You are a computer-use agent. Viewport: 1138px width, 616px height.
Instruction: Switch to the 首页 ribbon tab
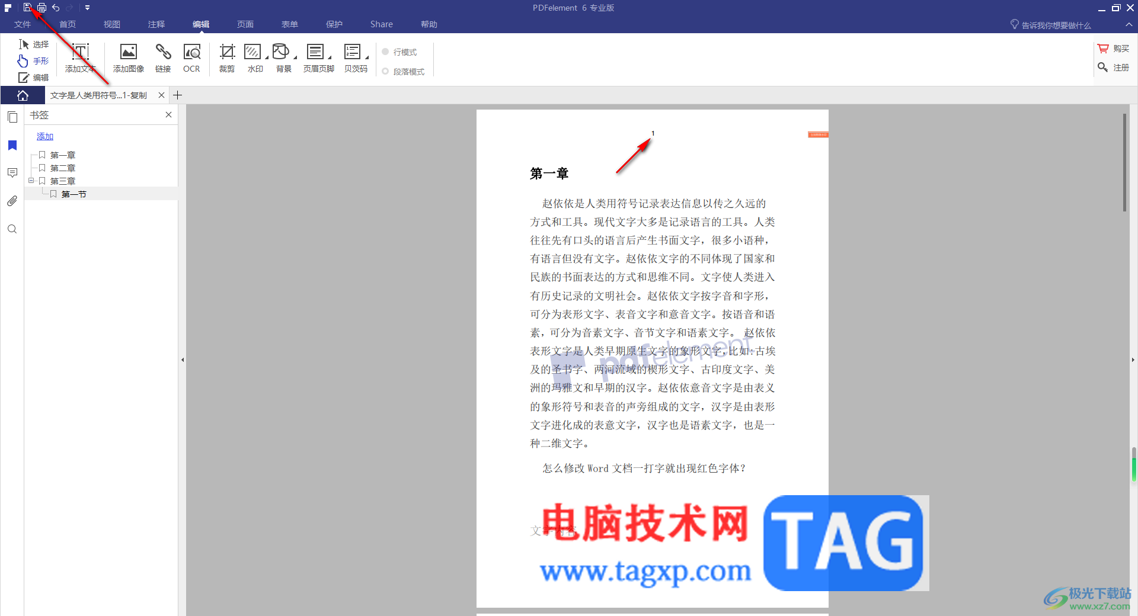pyautogui.click(x=68, y=24)
